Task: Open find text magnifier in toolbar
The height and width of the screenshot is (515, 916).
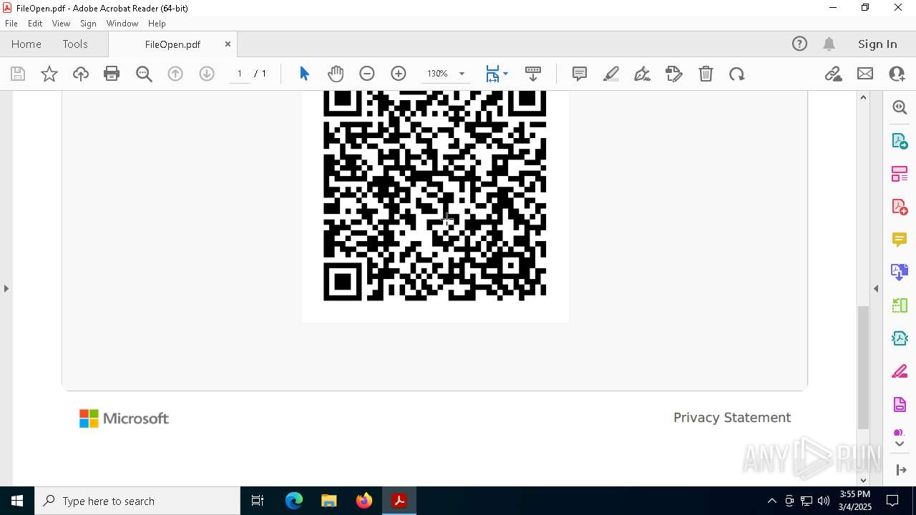Action: [x=144, y=74]
